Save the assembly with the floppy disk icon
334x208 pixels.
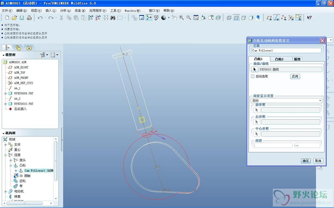[22, 18]
